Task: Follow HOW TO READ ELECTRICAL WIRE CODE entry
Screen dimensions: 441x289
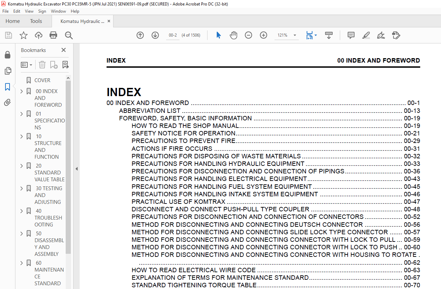Action: [193, 270]
